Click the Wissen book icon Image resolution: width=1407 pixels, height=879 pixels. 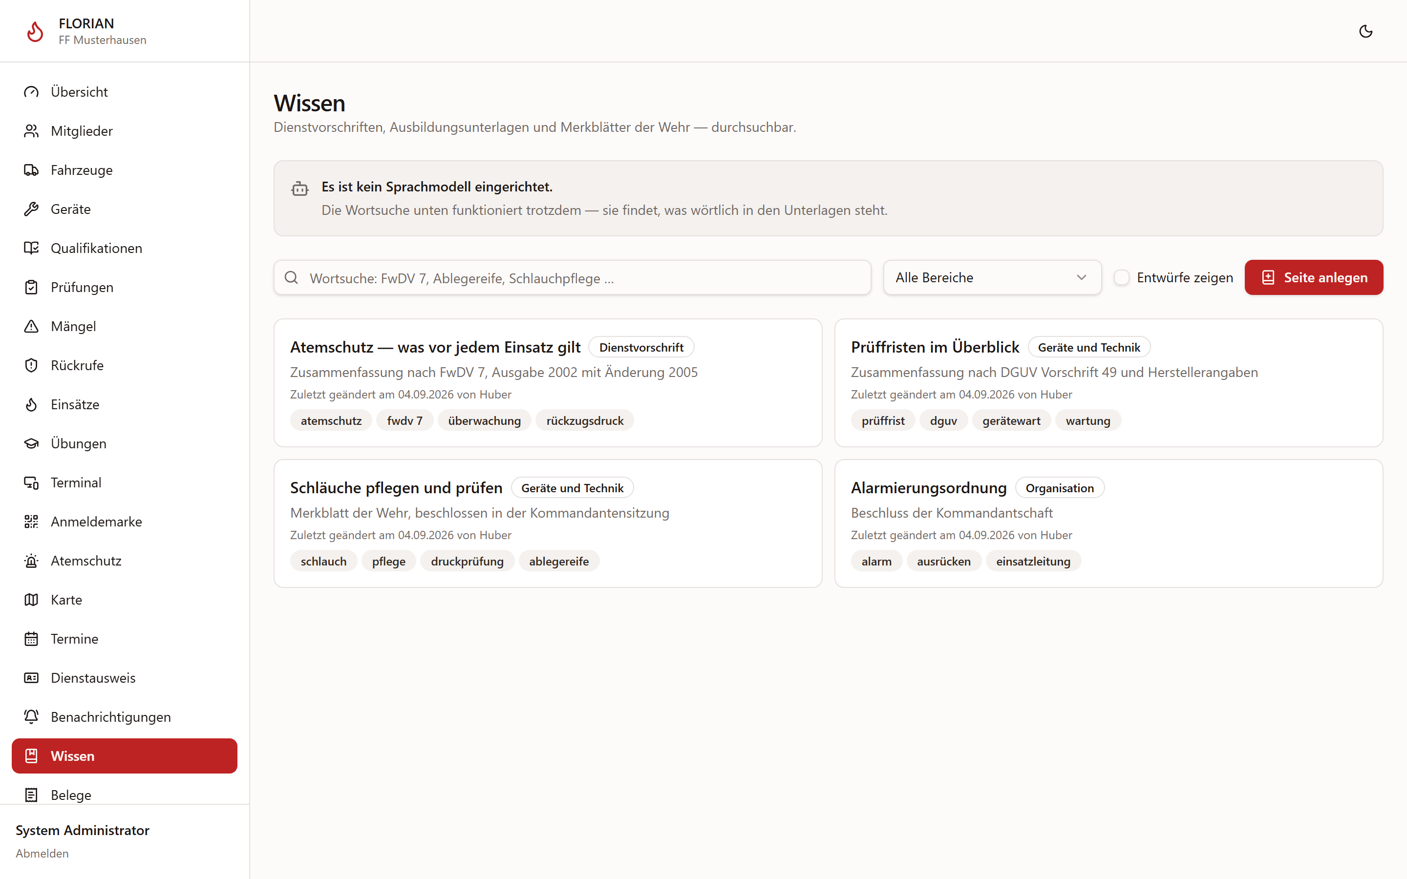[31, 756]
